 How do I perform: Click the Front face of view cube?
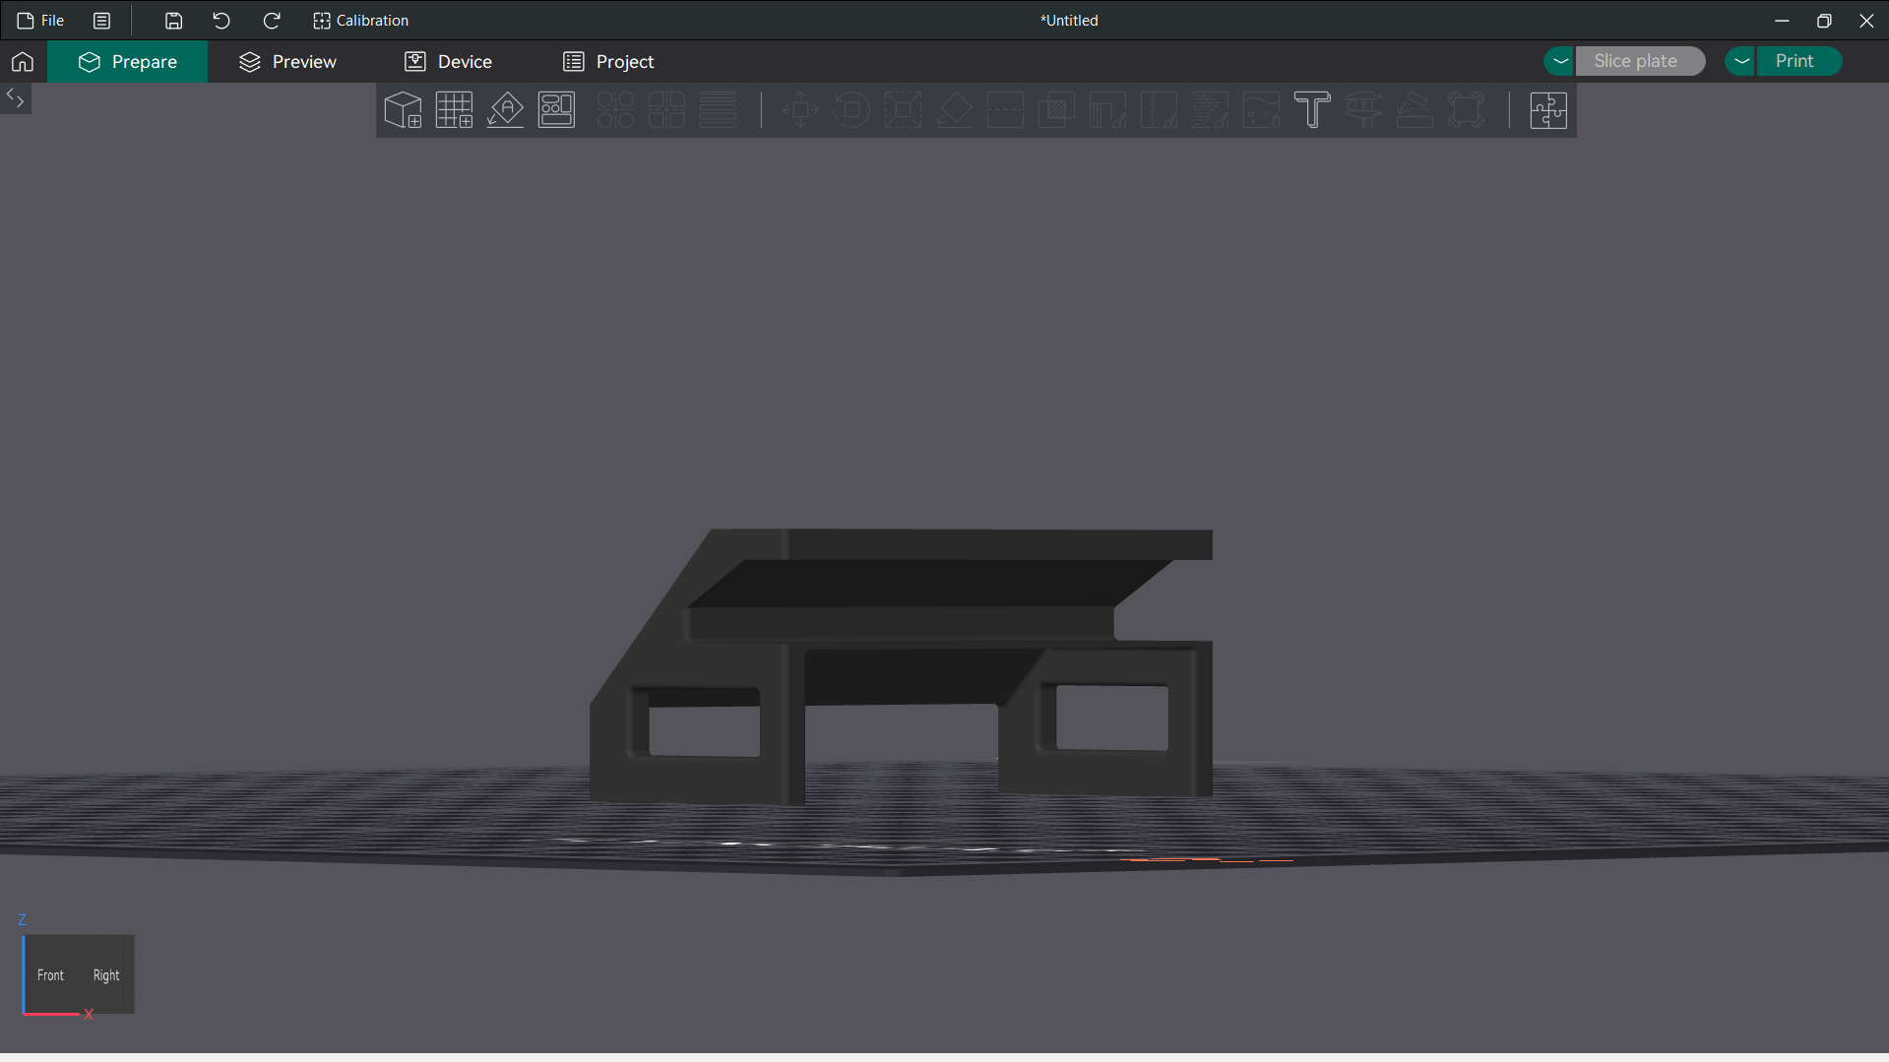click(50, 975)
